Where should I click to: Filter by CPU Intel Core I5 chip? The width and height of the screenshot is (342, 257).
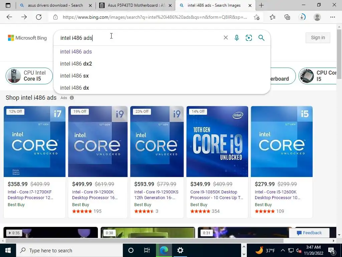(29, 76)
